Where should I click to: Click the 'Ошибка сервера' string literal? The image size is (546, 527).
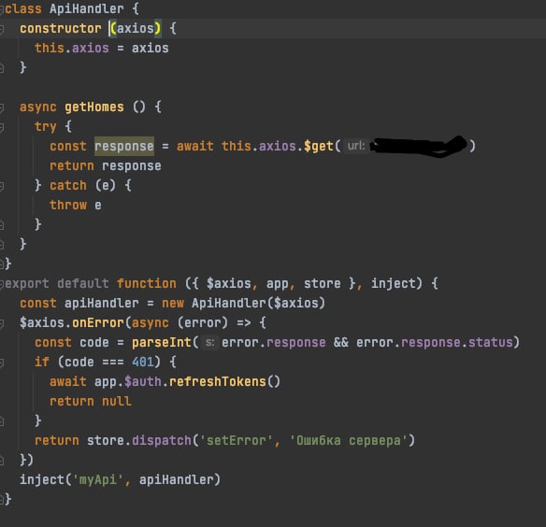(349, 441)
